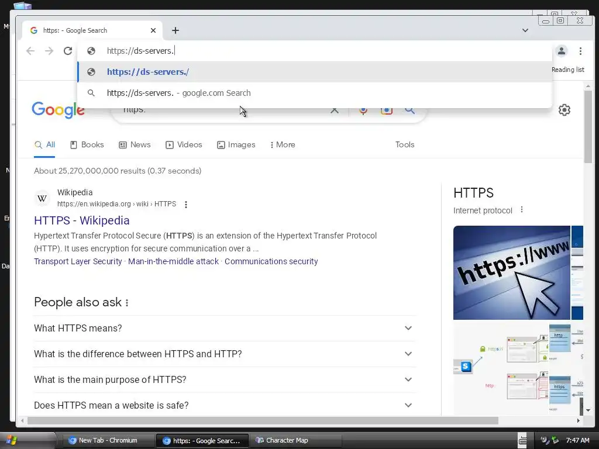Click the browser Forward arrow

(49, 51)
